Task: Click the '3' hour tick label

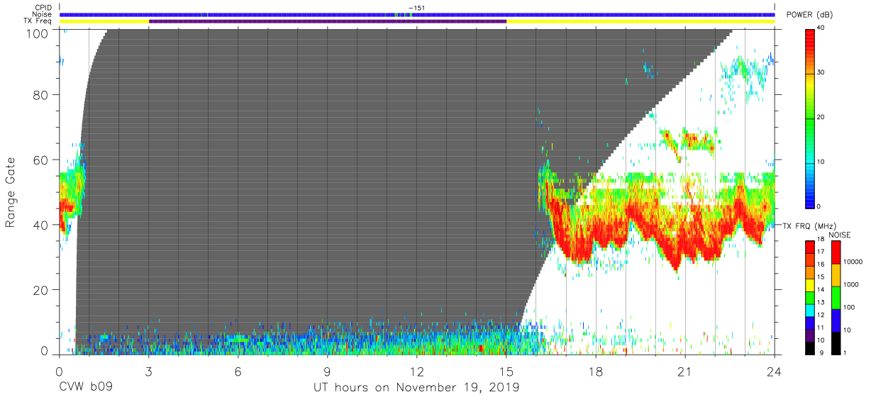Action: pos(148,371)
